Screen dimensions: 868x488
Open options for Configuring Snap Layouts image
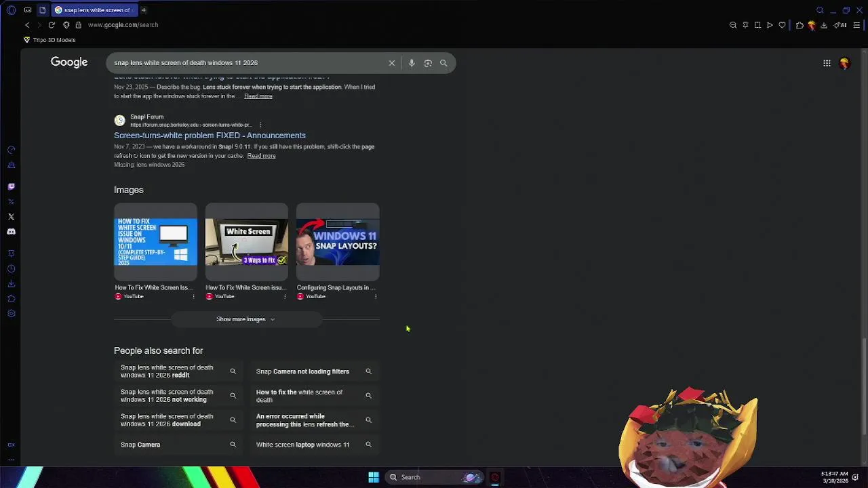(376, 296)
